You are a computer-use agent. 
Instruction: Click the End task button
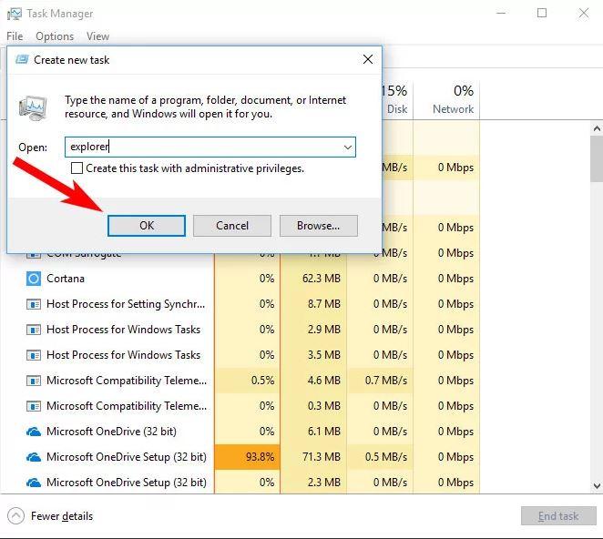click(x=558, y=516)
